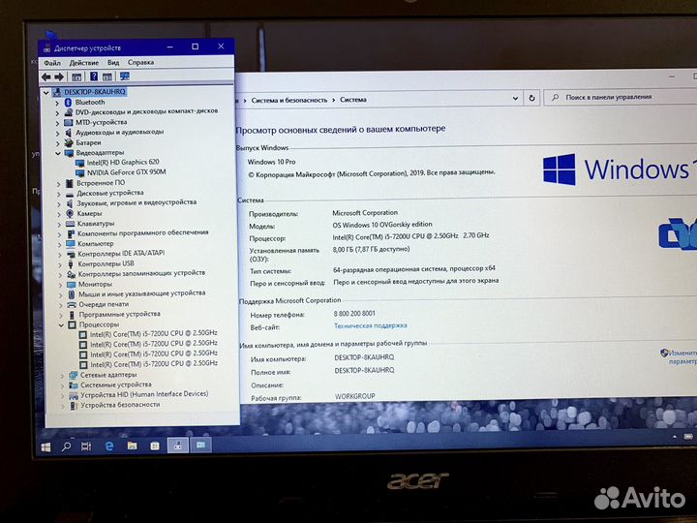The width and height of the screenshot is (697, 523).
Task: Click the Система breadcrumb item
Action: [353, 100]
